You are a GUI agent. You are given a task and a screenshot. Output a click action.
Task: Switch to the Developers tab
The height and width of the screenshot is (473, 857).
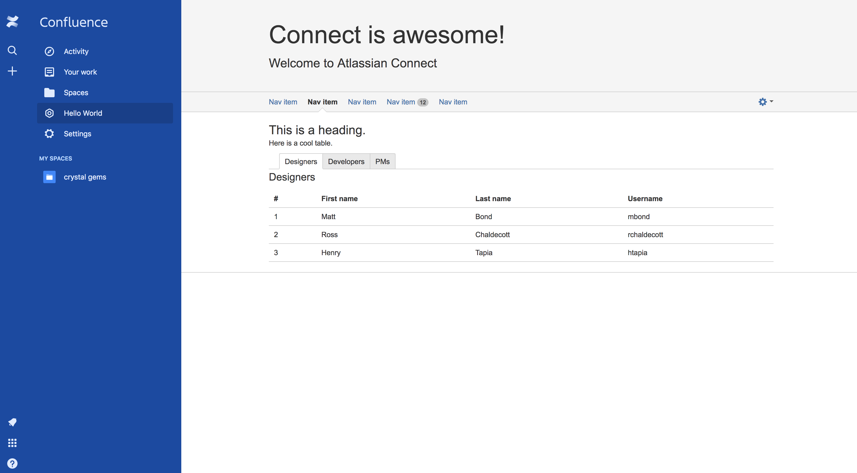(x=346, y=162)
